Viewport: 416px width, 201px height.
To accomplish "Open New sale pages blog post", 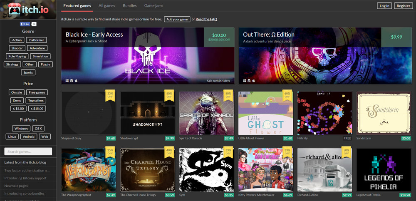I will tap(16, 186).
